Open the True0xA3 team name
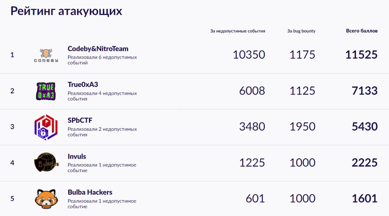389x216 pixels. pos(83,84)
